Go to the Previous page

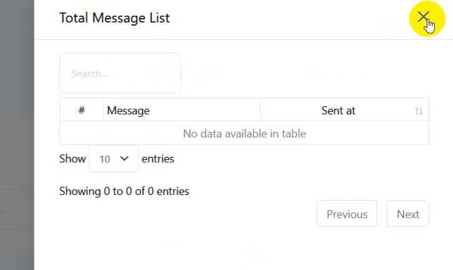(347, 214)
